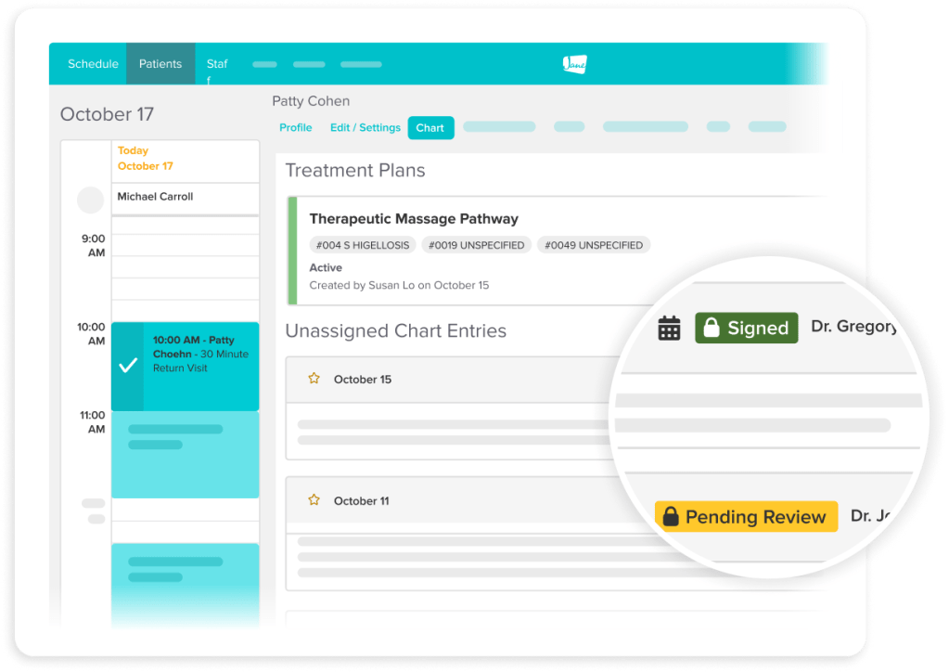The width and height of the screenshot is (949, 672).
Task: Open the Profile tab
Action: coord(295,127)
